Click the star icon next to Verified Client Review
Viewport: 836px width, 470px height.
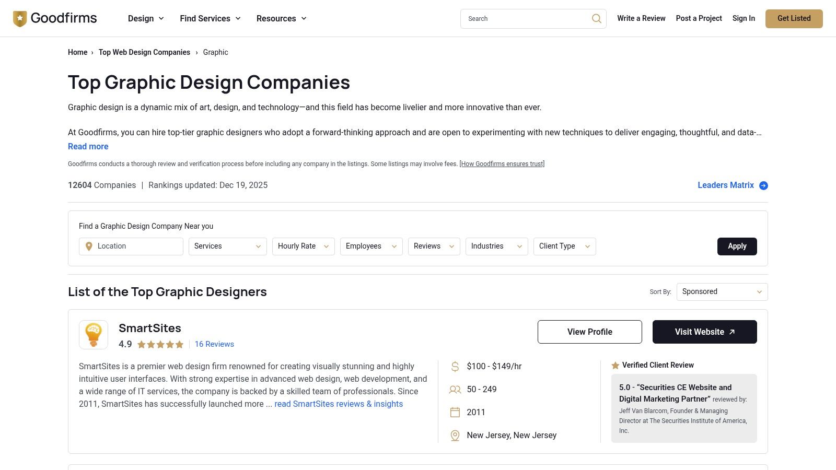point(615,365)
